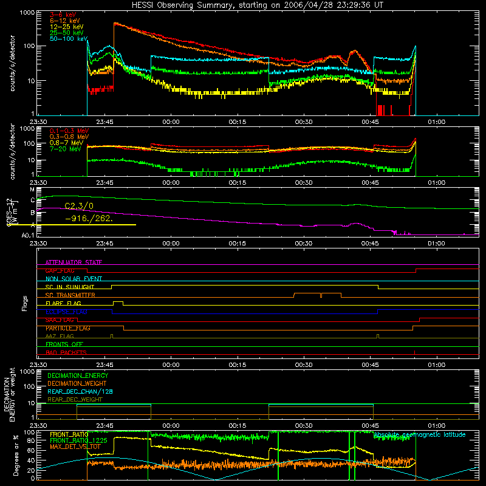Click the NON_SOLAR_EVENT flag label
The height and width of the screenshot is (486, 486).
74,279
